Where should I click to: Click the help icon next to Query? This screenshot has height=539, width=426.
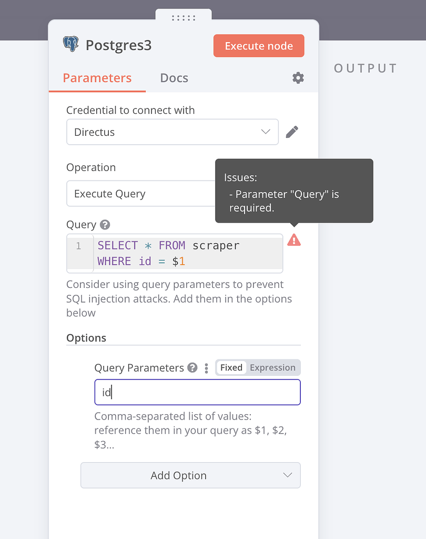[x=105, y=225]
